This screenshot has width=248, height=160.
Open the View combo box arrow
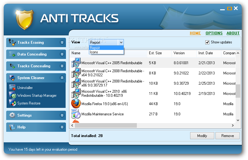click(x=121, y=42)
